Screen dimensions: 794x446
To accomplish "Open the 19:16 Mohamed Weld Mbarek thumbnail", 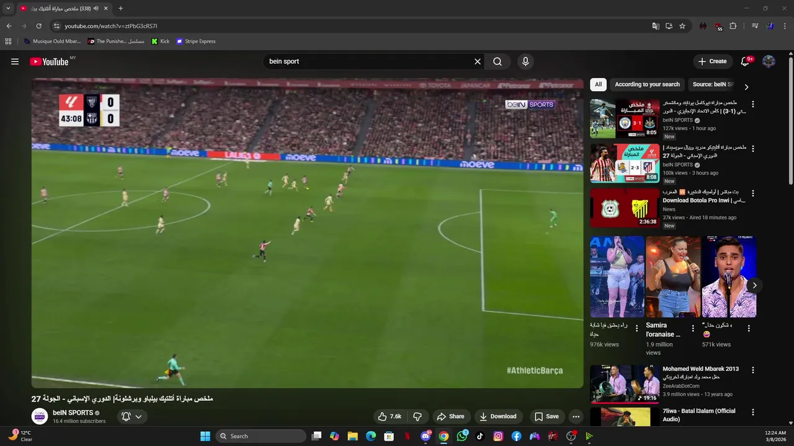I will [x=625, y=384].
